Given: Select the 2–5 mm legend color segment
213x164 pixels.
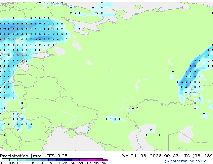Looking at the screenshot, I should [29, 160].
